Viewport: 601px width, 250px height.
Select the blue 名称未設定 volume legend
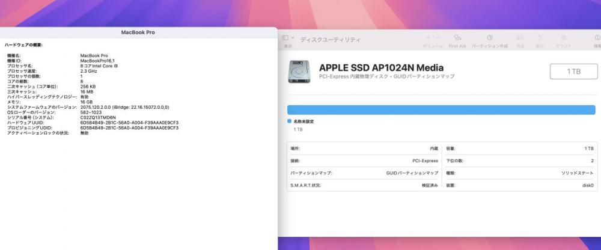tap(301, 121)
